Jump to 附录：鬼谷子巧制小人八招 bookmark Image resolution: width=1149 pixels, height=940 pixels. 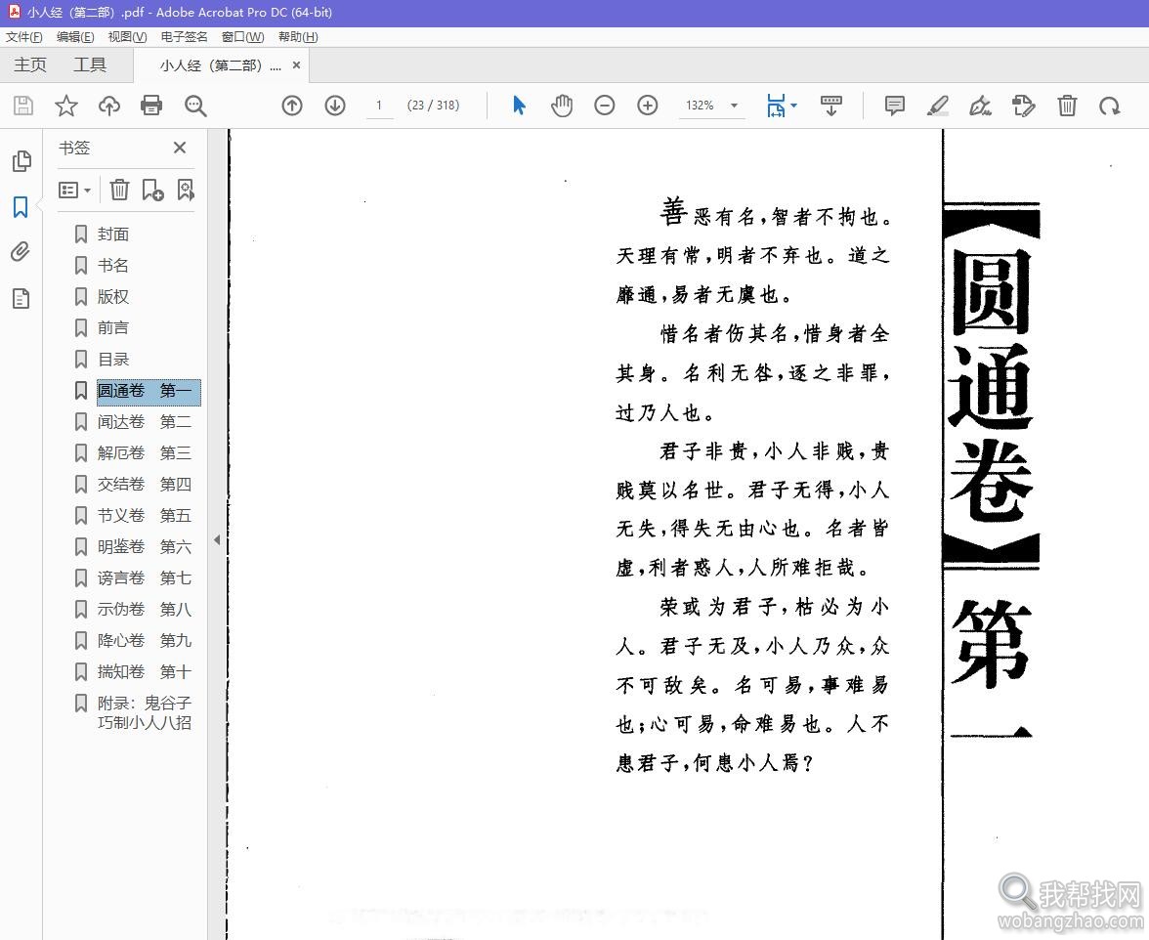coord(145,713)
